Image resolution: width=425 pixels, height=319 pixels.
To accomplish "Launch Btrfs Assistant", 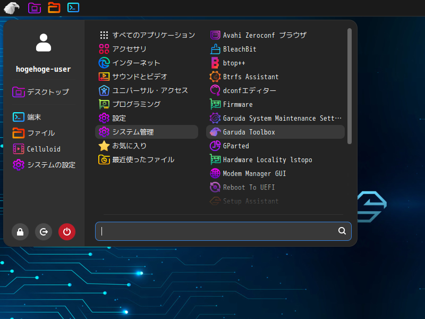I will coord(275,77).
